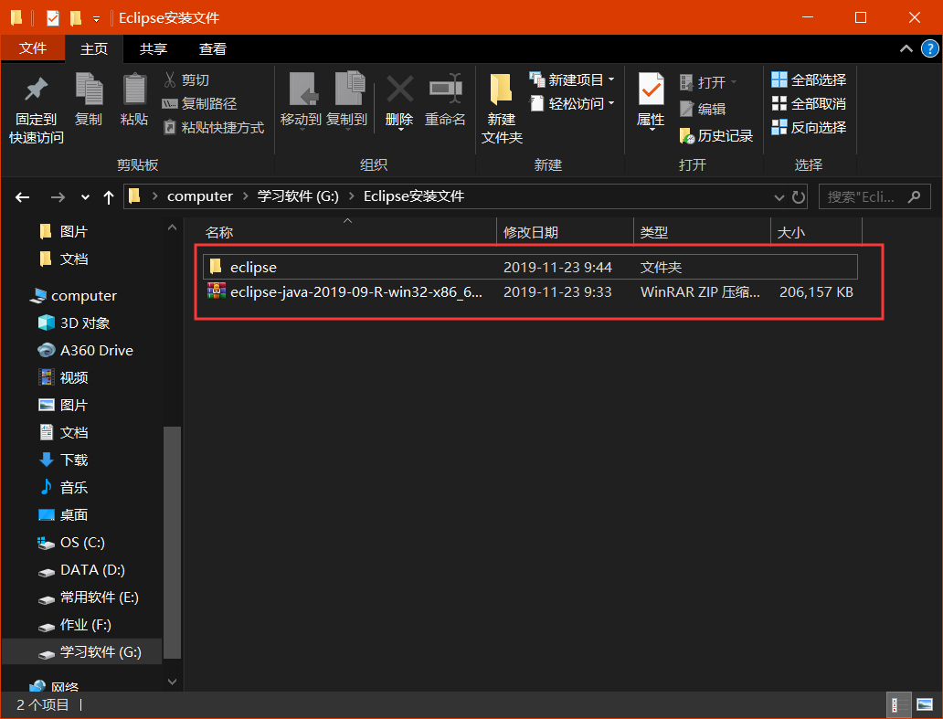Click Select None (全部取消)
943x719 pixels.
click(x=809, y=104)
